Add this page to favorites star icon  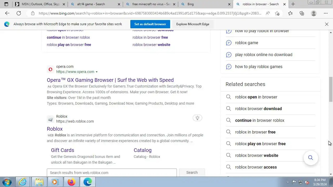[277, 13]
